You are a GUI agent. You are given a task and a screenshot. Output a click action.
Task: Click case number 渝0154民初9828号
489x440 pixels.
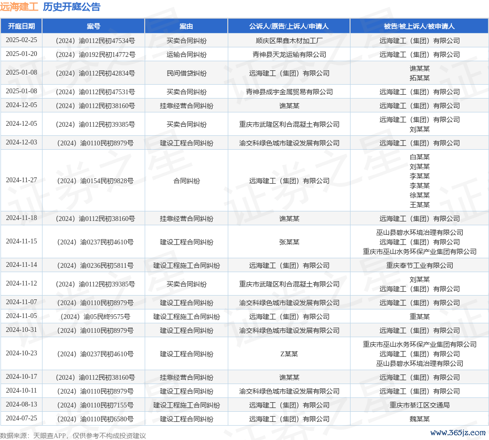[95, 181]
